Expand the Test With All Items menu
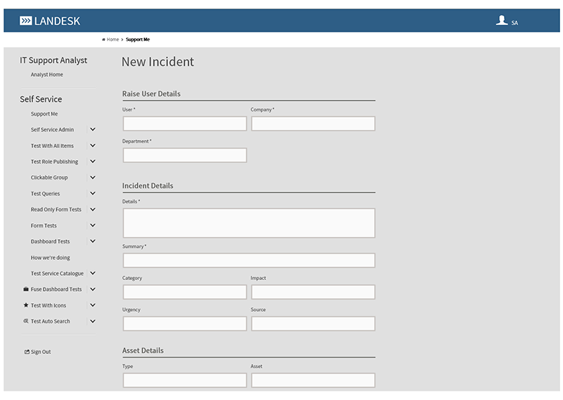 click(x=93, y=146)
